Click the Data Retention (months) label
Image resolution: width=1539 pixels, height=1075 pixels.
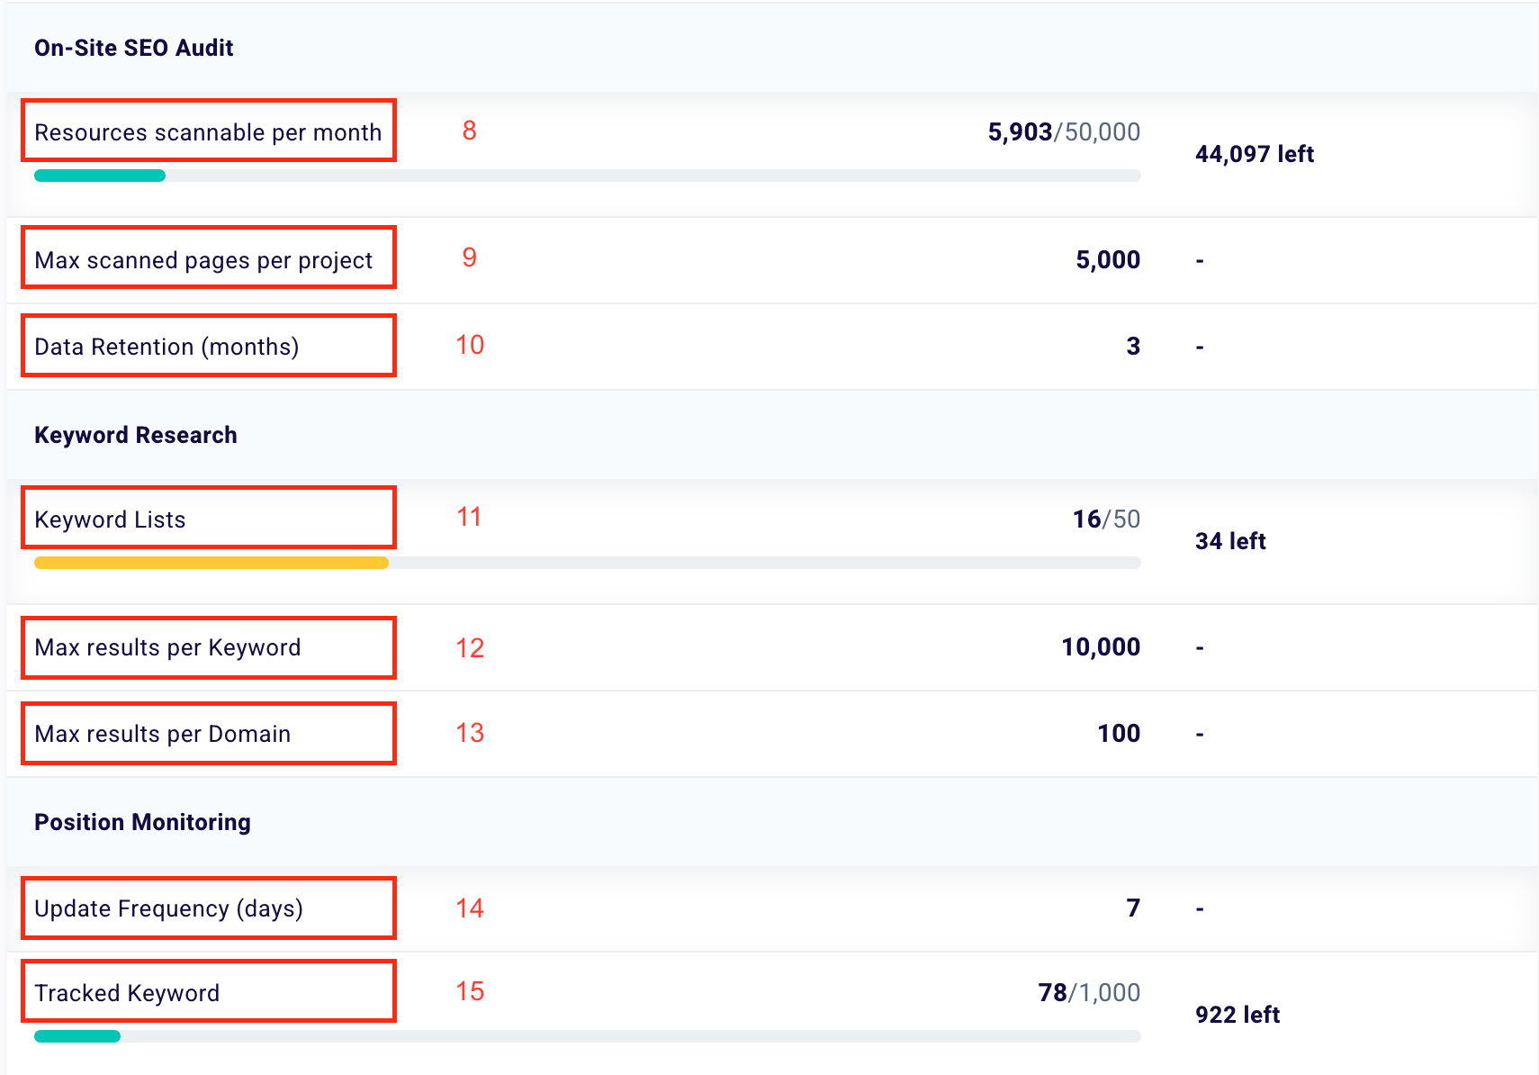tap(166, 347)
